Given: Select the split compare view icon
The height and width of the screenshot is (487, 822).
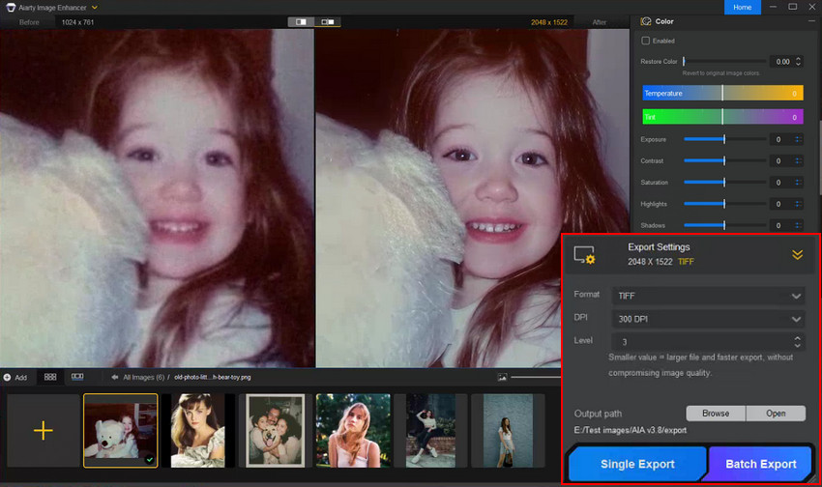Looking at the screenshot, I should pyautogui.click(x=328, y=22).
